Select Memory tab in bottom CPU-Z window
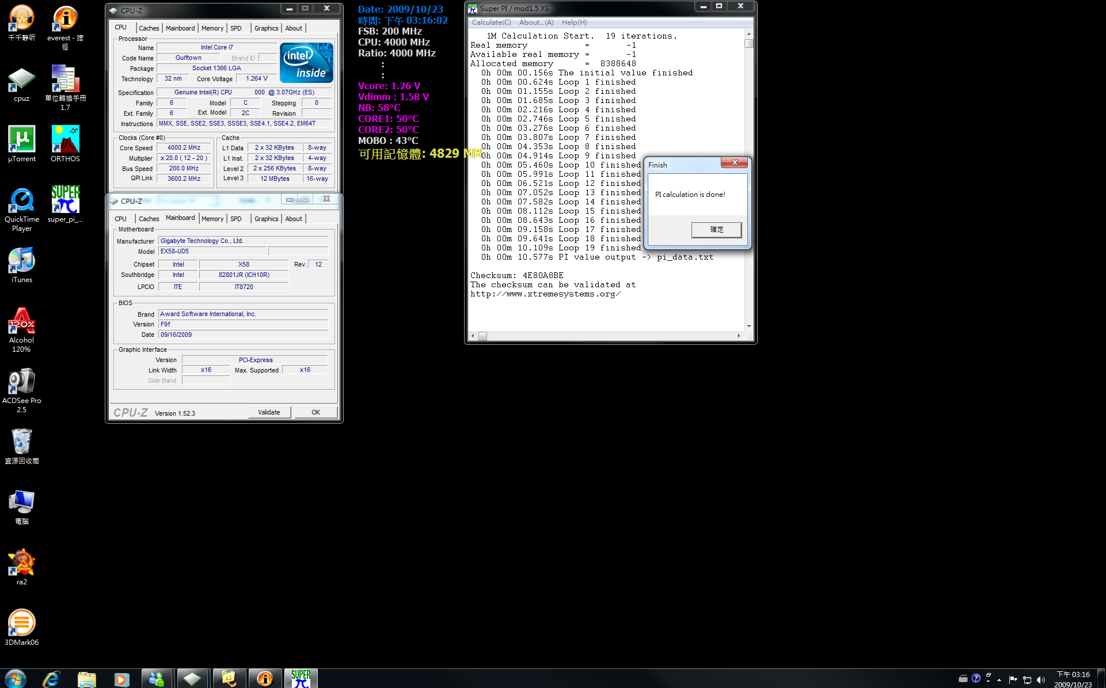The width and height of the screenshot is (1106, 688). [212, 219]
